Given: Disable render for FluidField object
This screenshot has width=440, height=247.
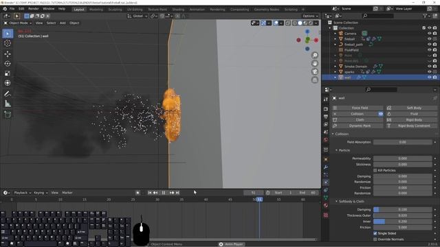Looking at the screenshot, I should (x=434, y=50).
